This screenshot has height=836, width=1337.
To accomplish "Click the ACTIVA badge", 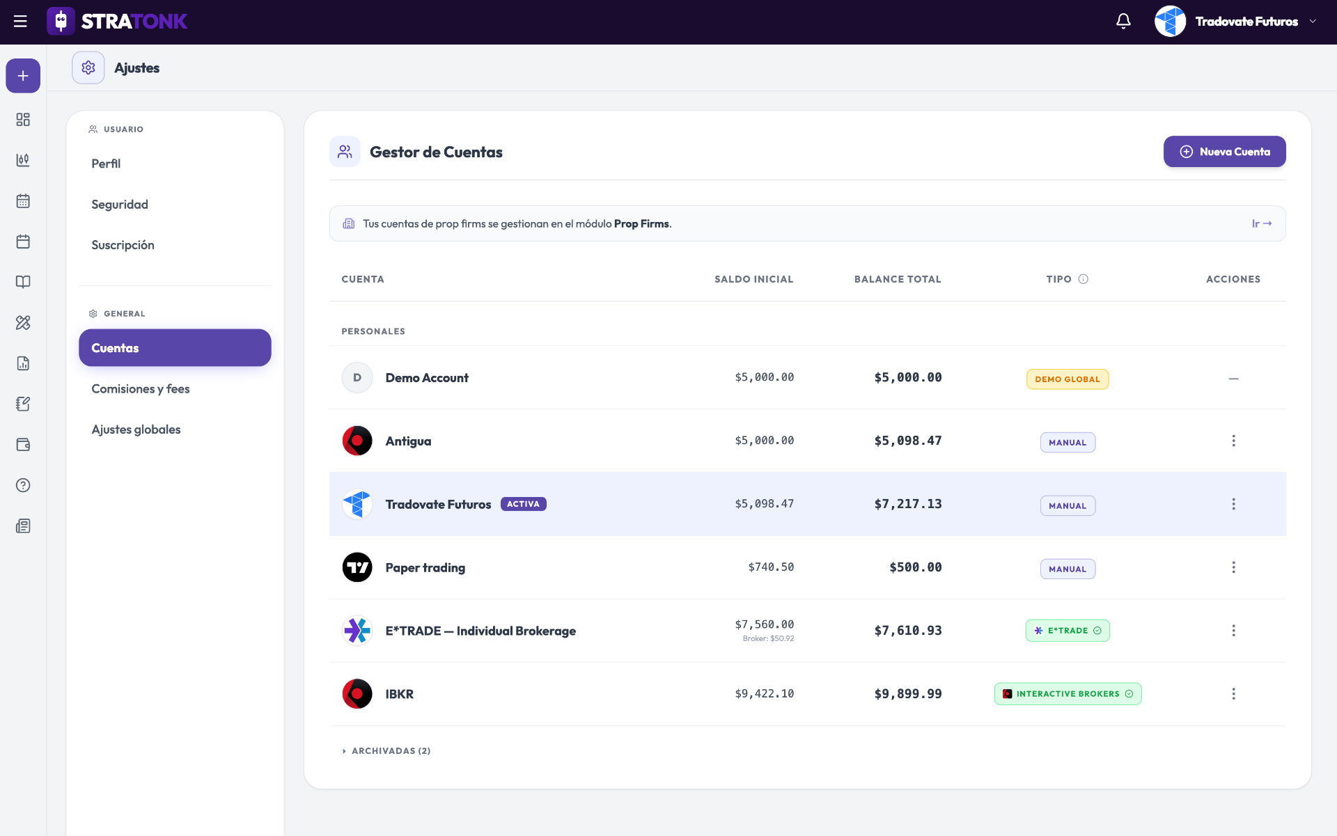I will pos(523,504).
